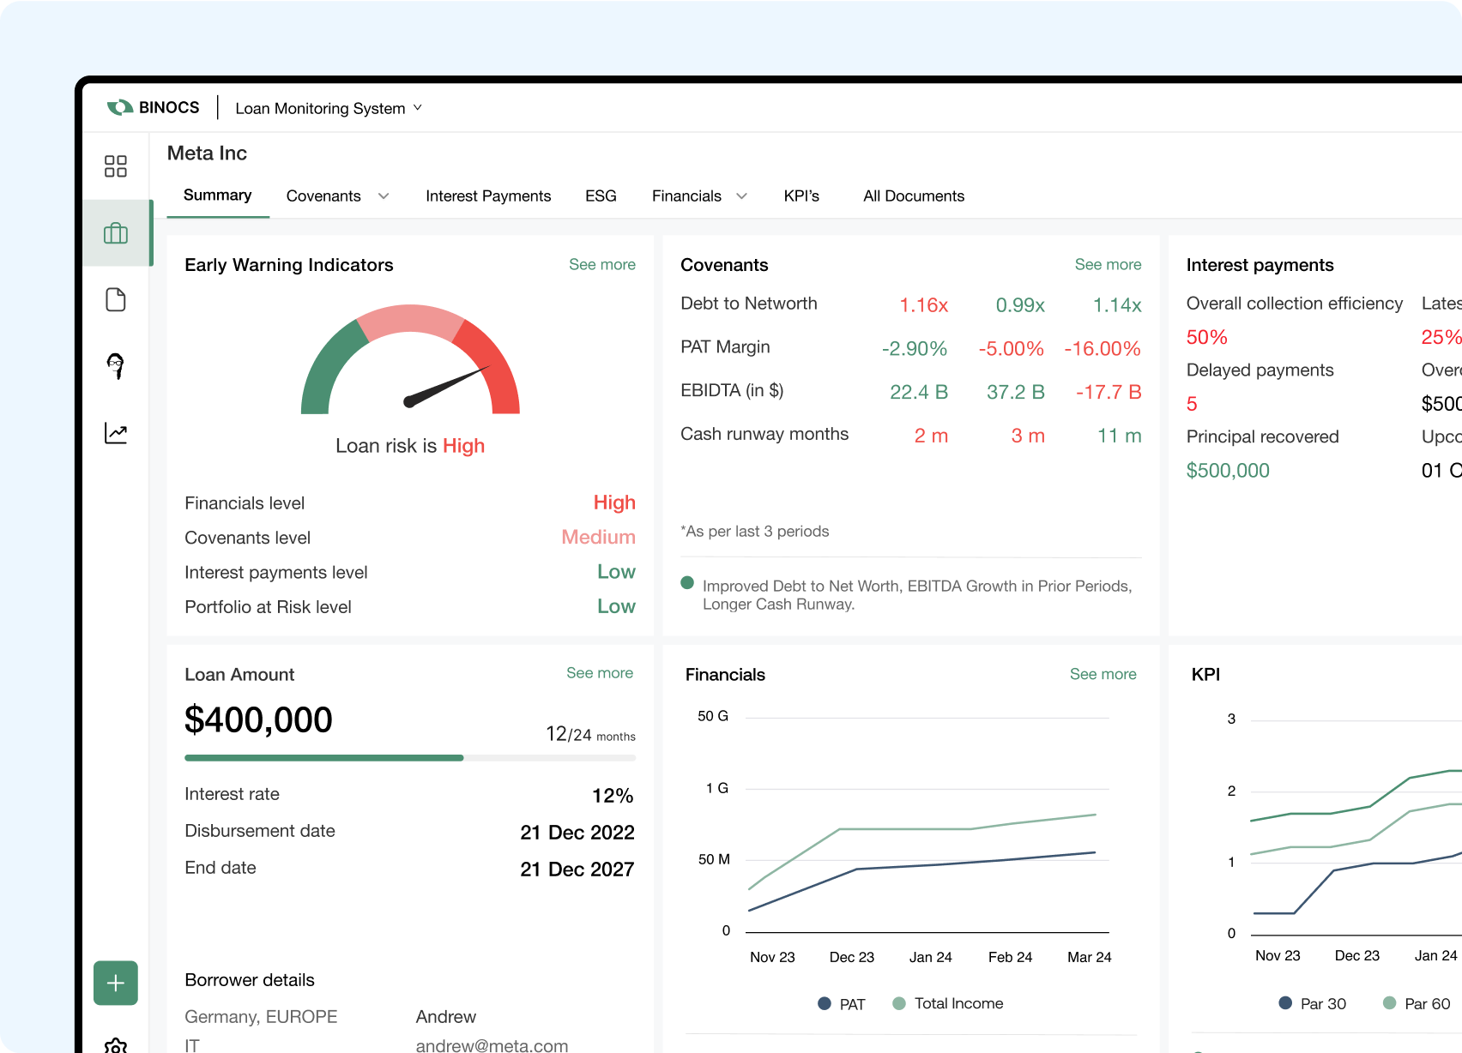Switch to the KPI's tab
1462x1053 pixels.
tap(801, 196)
